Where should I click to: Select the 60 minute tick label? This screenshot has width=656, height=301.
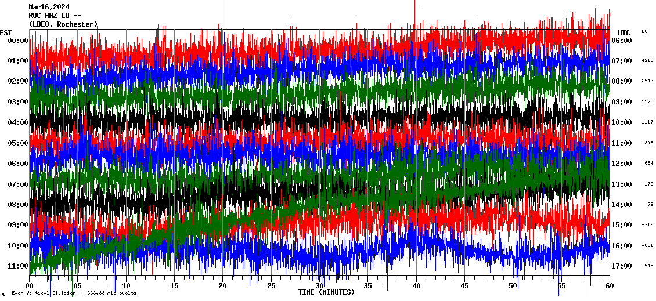610,286
